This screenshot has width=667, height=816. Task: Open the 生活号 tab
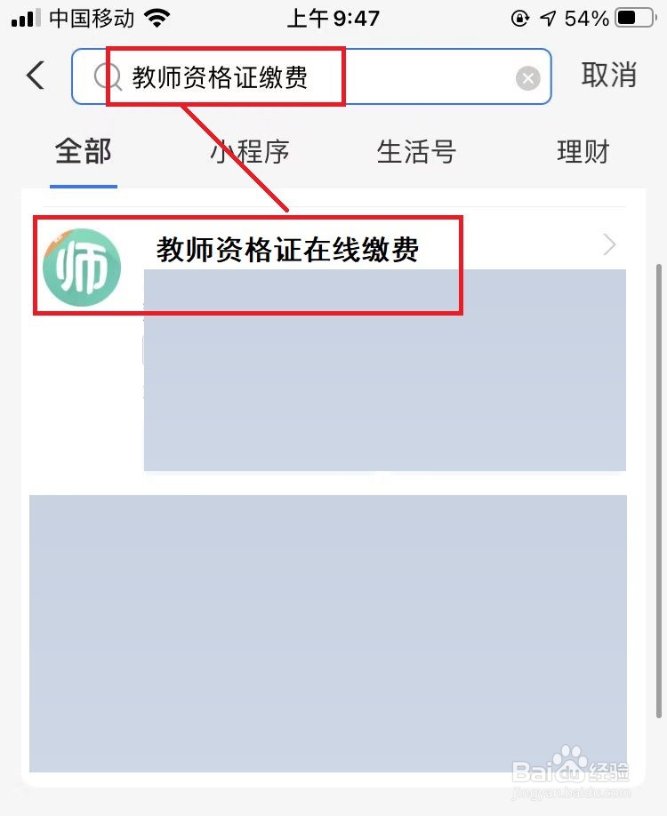416,152
